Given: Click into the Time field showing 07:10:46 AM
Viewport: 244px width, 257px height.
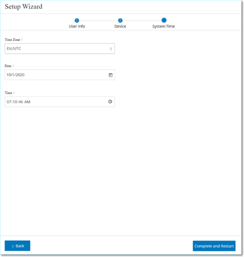Looking at the screenshot, I should (60, 101).
